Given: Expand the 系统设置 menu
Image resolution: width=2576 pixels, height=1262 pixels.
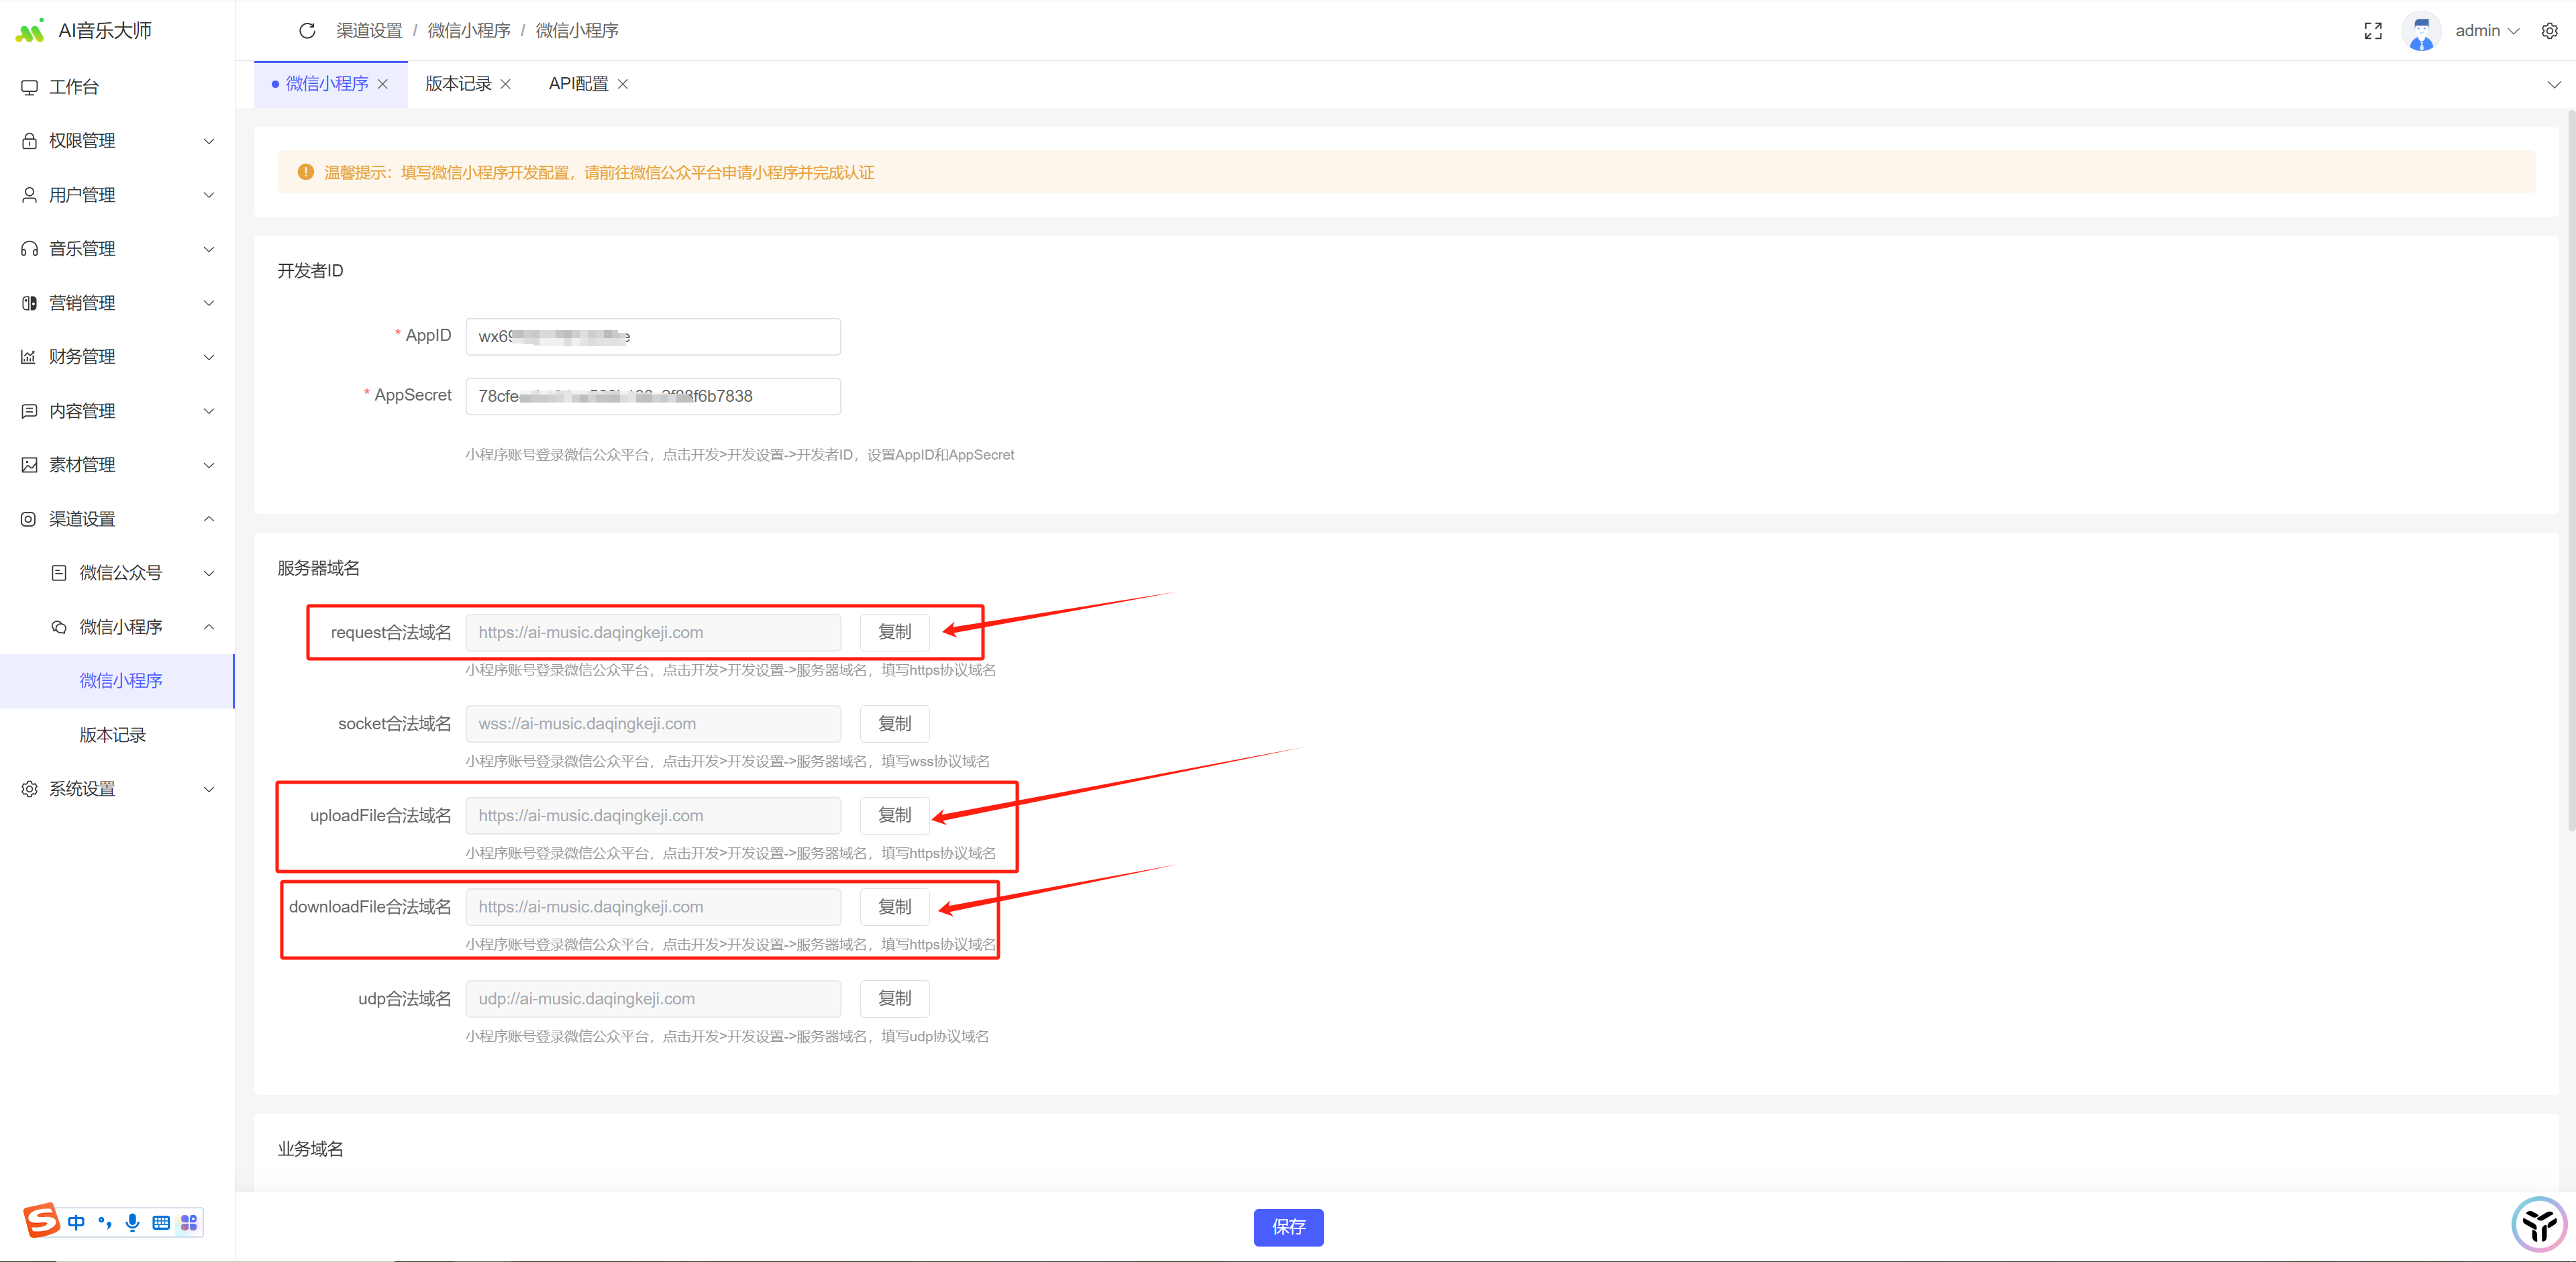Looking at the screenshot, I should [209, 789].
